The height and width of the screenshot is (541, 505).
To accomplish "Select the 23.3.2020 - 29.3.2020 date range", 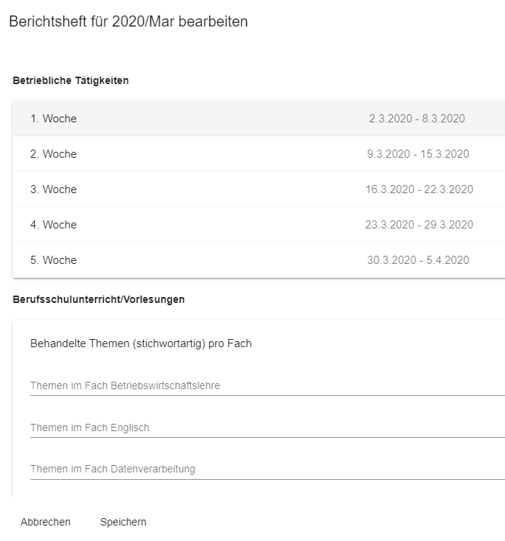I will [419, 225].
